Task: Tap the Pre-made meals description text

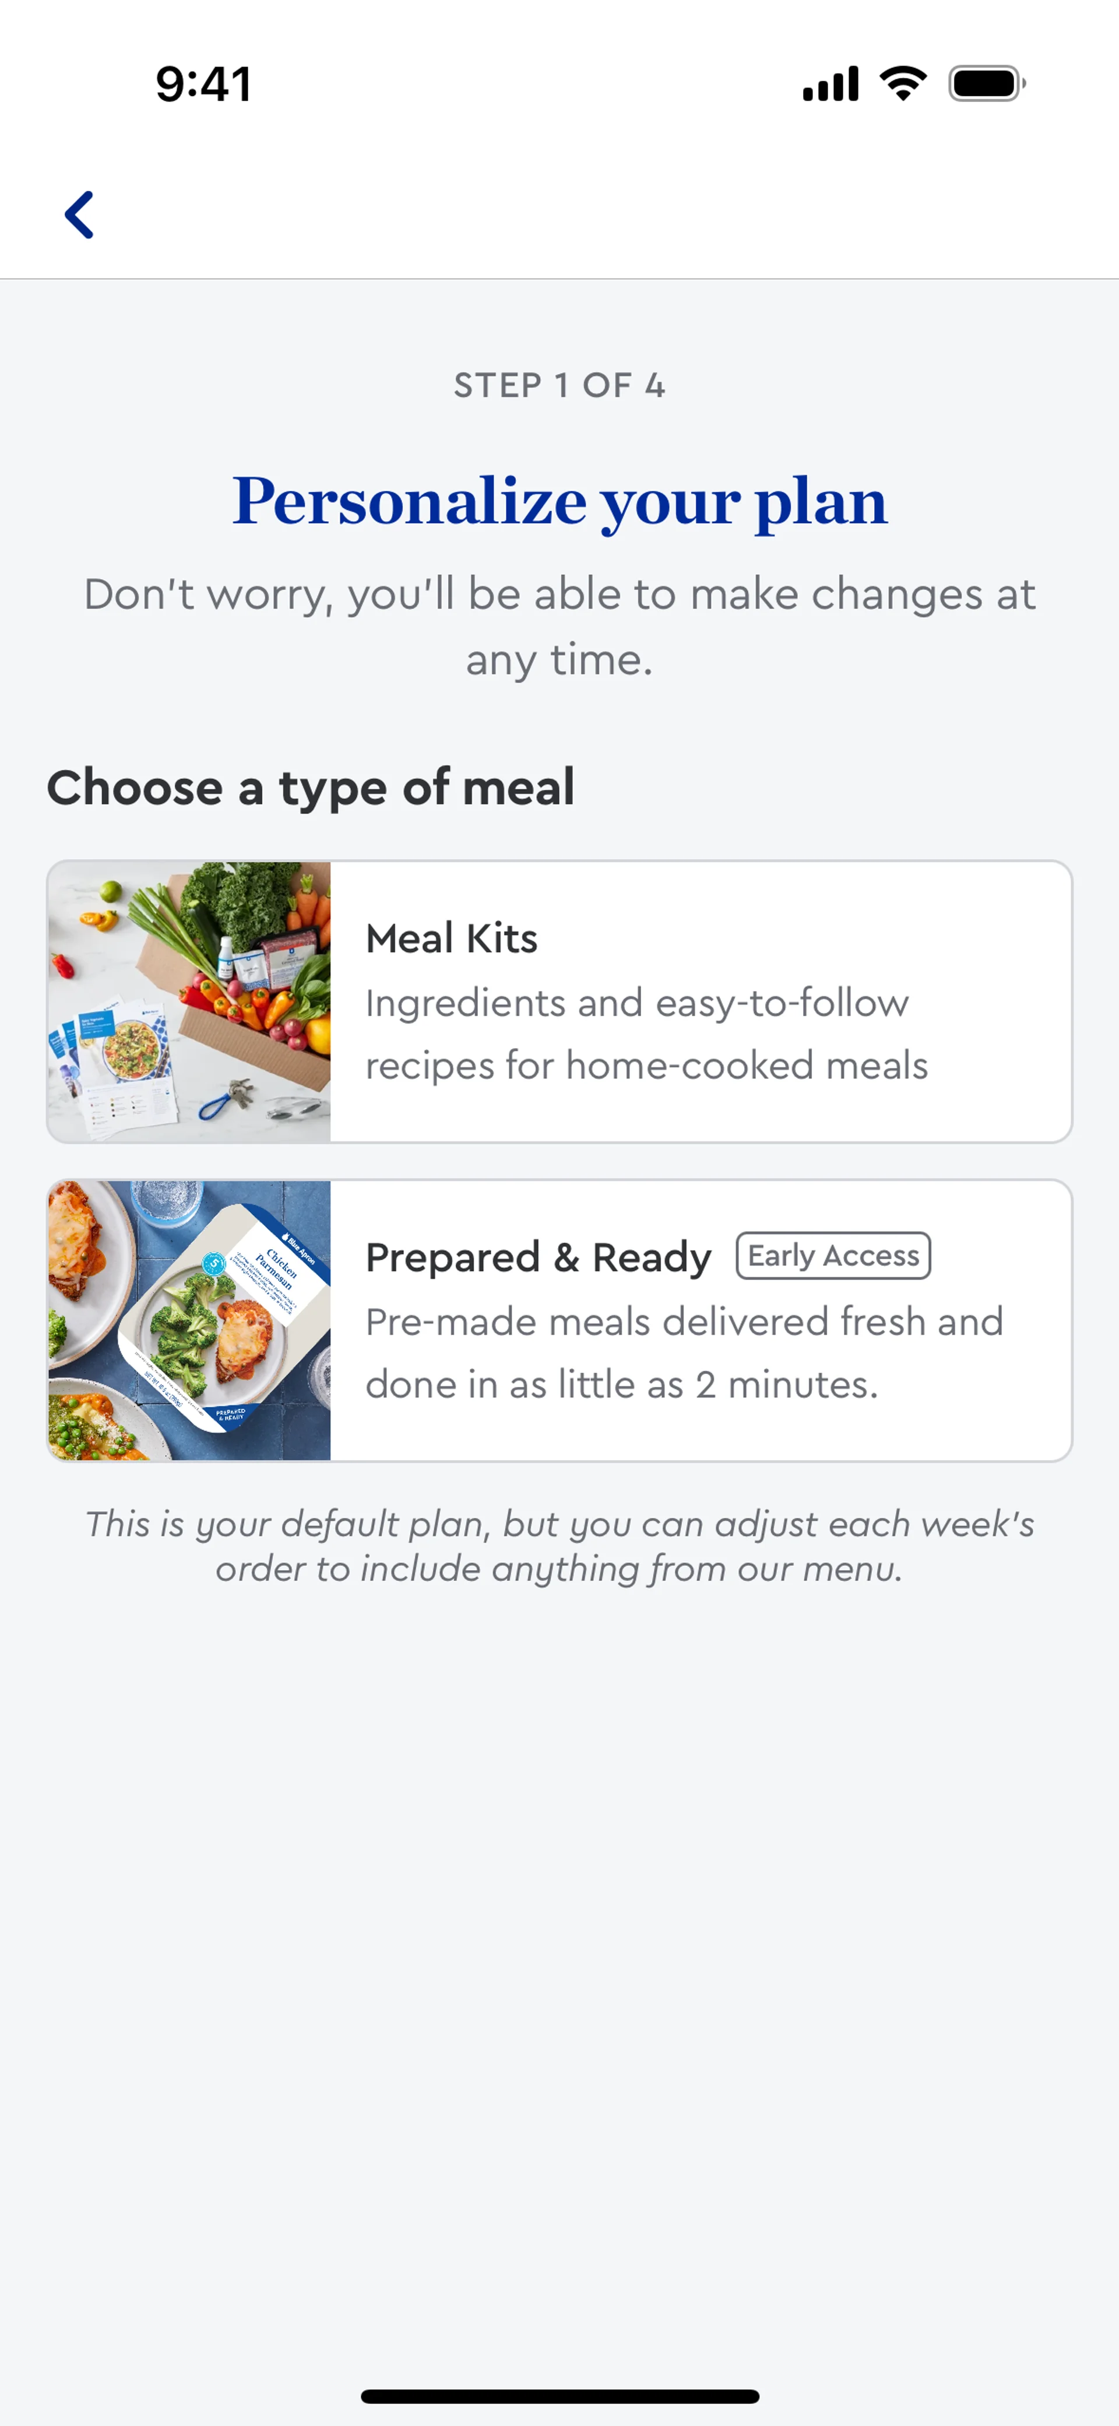Action: coord(684,1352)
